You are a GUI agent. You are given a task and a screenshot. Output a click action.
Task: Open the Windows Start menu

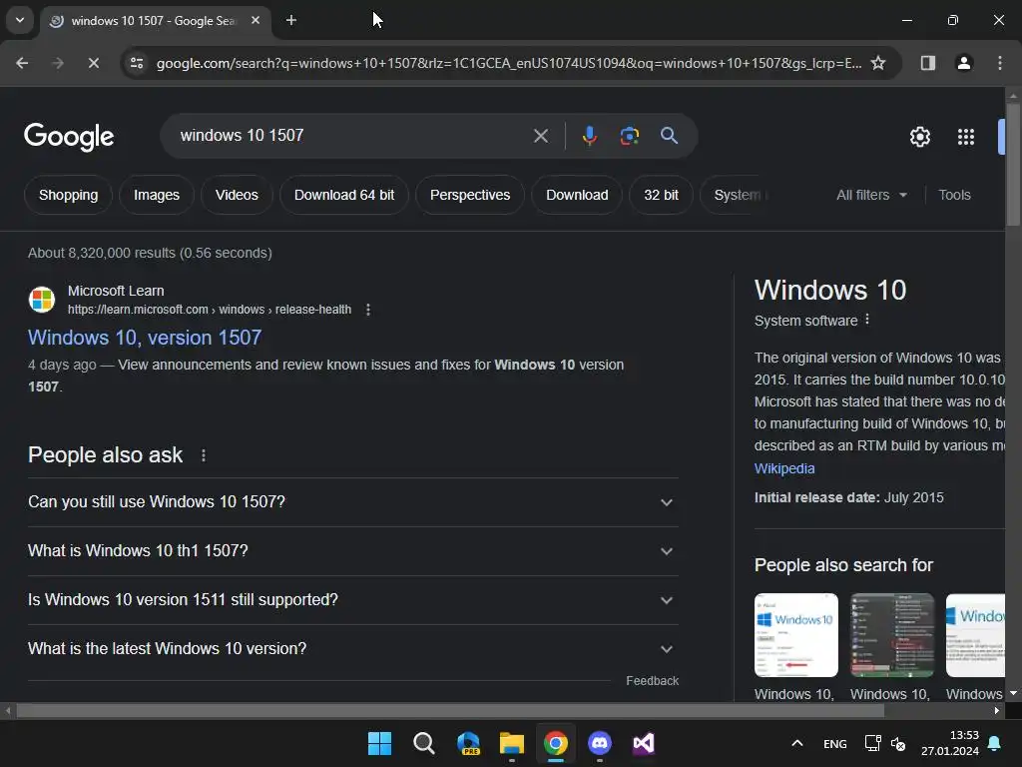click(379, 743)
